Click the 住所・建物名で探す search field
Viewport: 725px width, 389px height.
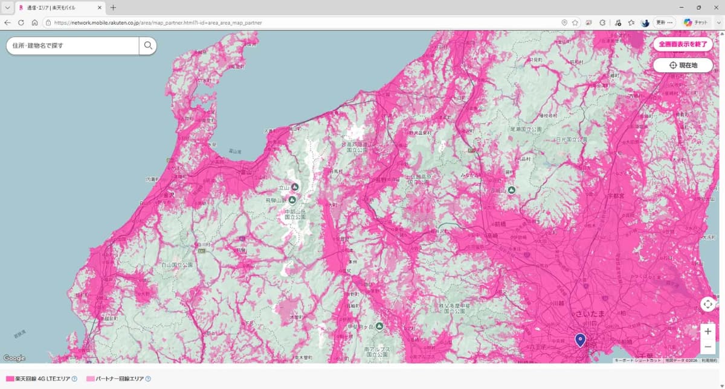pos(72,46)
